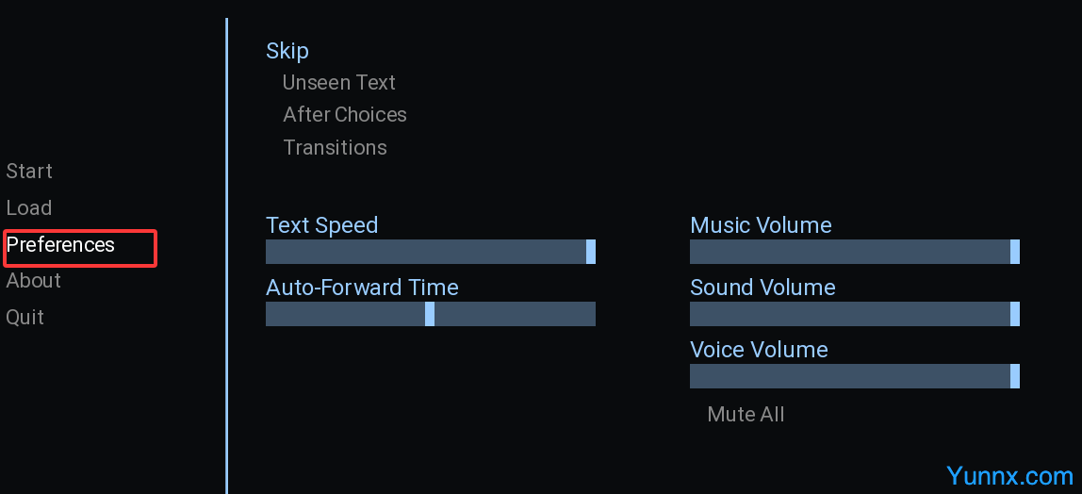Toggle Skip Unseen Text option
1082x494 pixels.
click(x=339, y=83)
